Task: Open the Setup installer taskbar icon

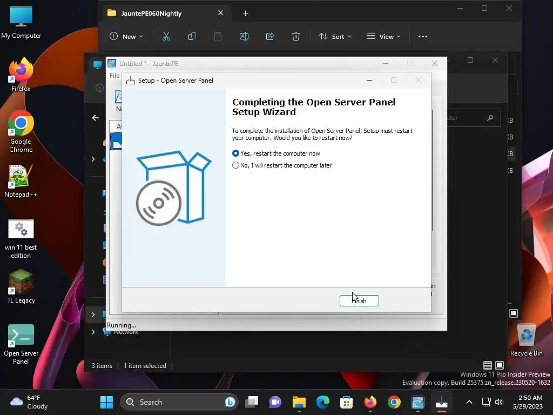Action: pyautogui.click(x=442, y=402)
